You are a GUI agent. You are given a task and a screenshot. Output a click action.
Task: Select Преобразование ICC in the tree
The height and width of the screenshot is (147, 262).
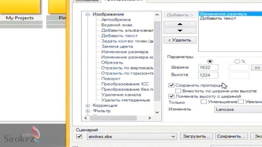tap(125, 84)
